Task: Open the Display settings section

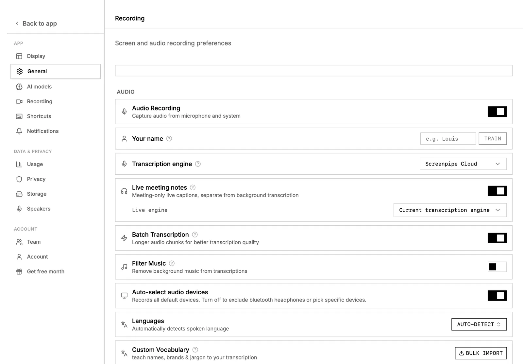Action: click(56, 56)
